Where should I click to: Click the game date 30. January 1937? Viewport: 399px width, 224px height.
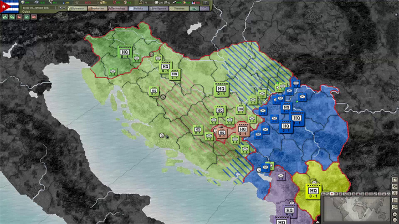[38, 8]
